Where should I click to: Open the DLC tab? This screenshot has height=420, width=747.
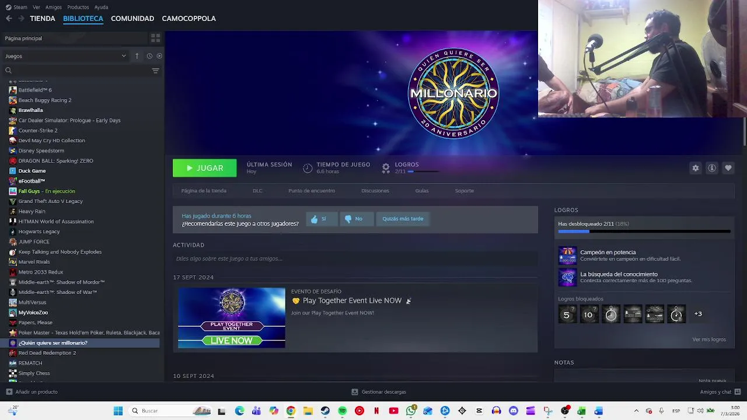[x=257, y=191]
